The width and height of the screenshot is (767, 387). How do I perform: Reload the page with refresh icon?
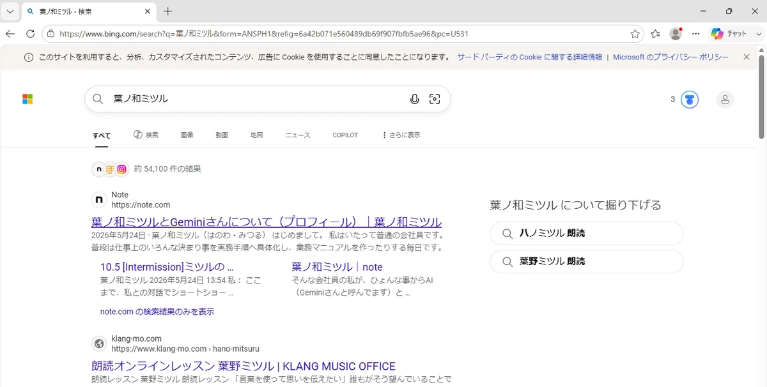point(30,34)
